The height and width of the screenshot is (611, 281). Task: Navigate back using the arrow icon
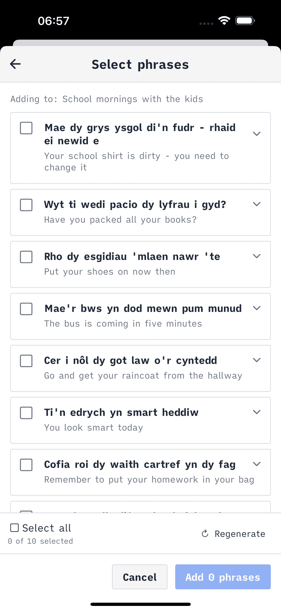click(x=15, y=64)
